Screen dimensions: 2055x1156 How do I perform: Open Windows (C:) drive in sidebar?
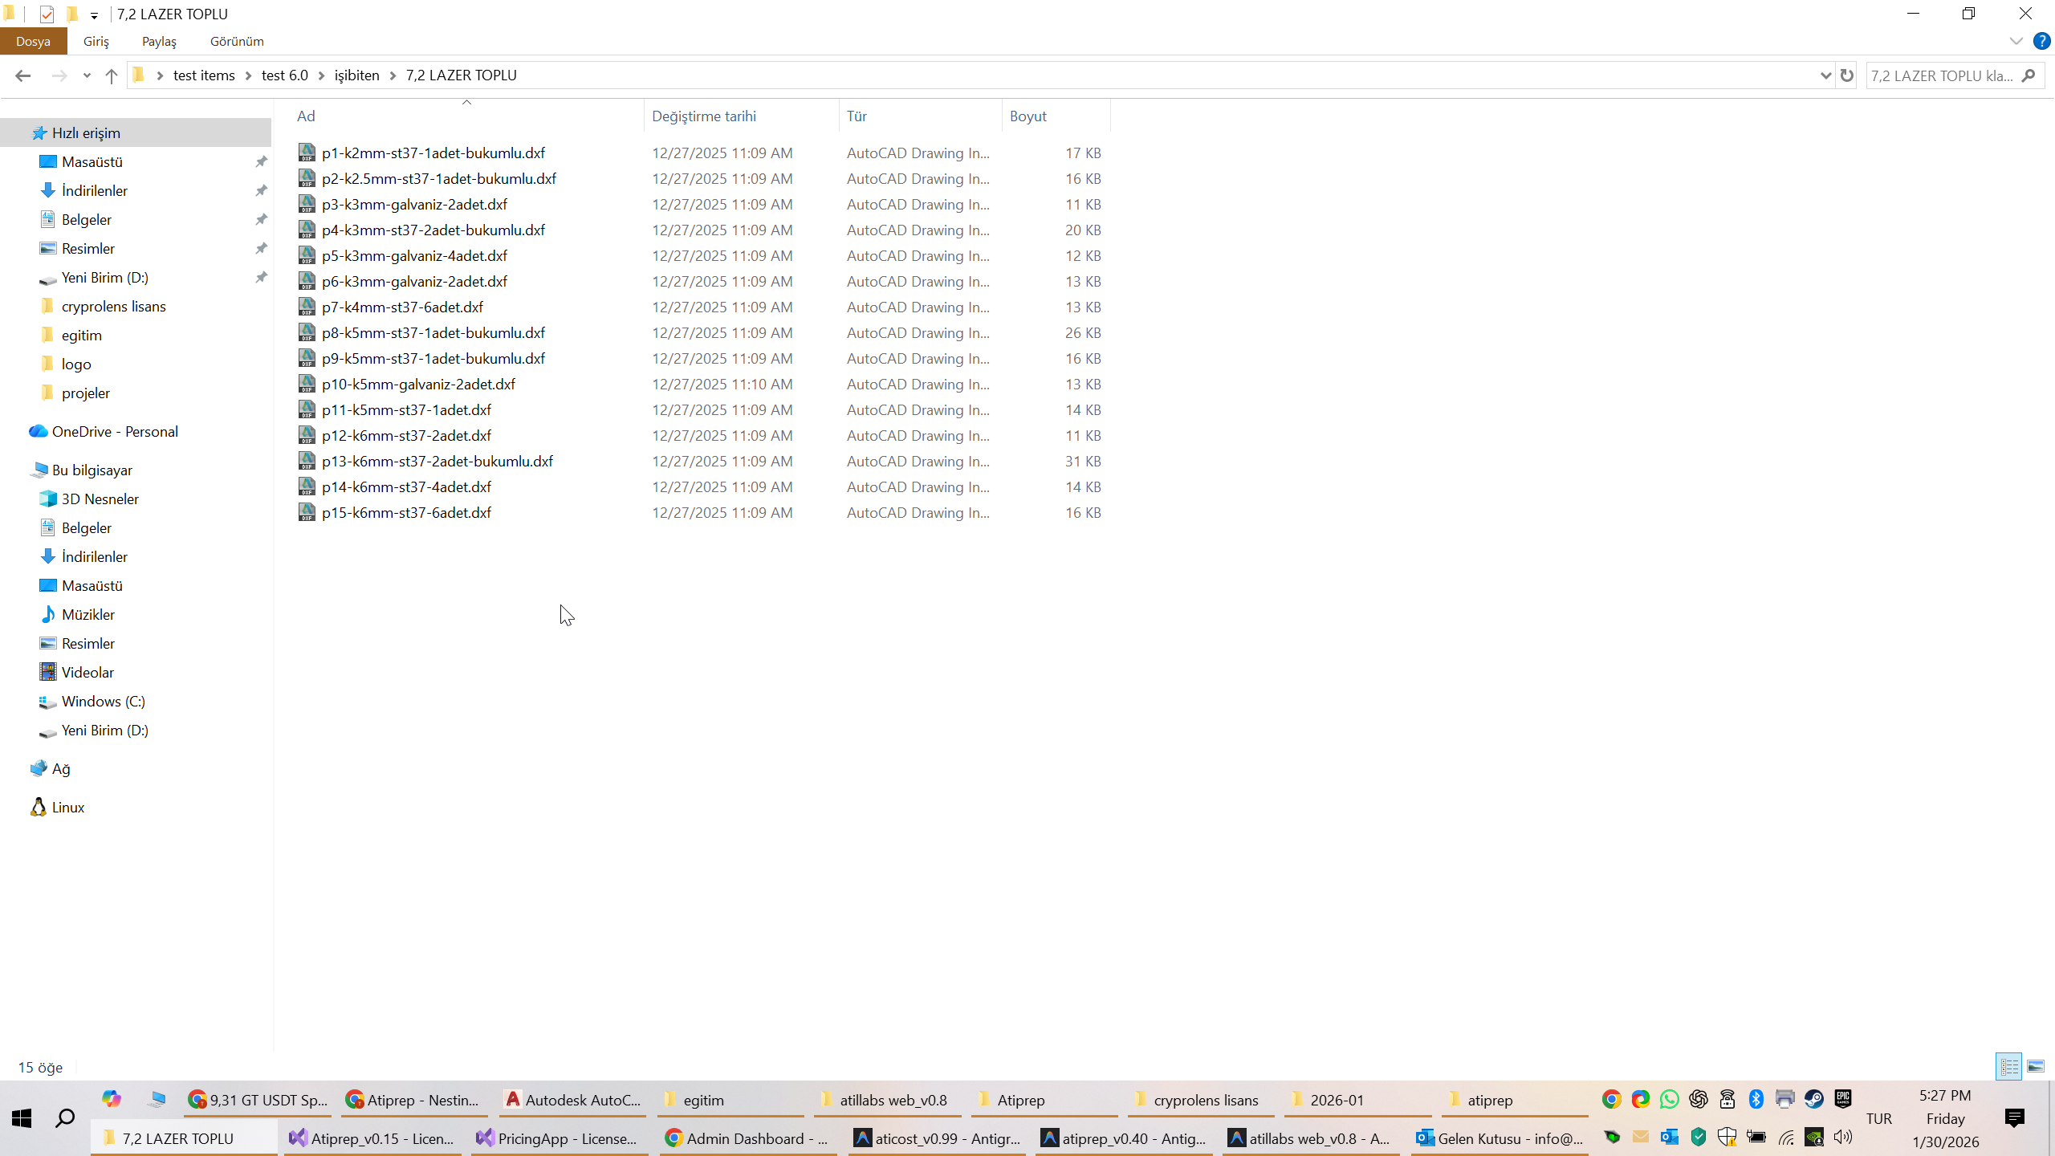103,701
